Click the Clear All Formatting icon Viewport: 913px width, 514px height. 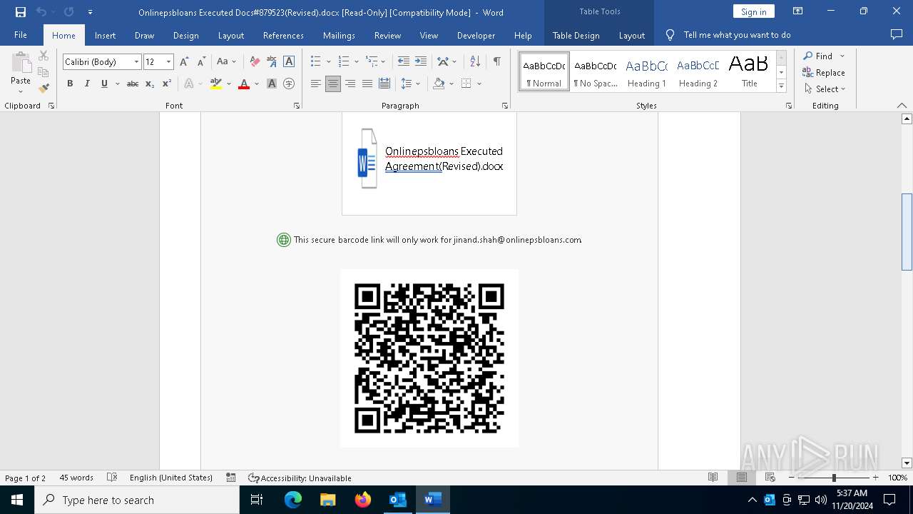255,61
